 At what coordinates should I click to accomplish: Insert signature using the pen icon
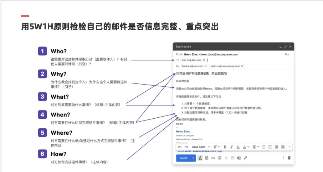(x=245, y=158)
